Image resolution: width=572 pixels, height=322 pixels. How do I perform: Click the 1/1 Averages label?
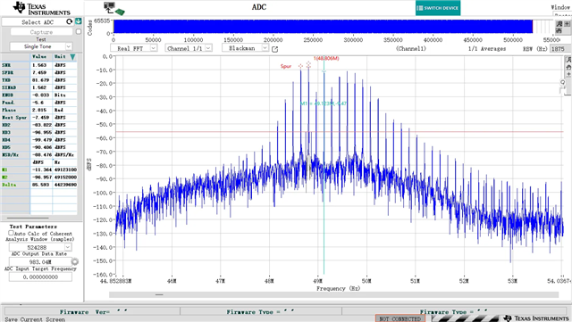[x=487, y=48]
